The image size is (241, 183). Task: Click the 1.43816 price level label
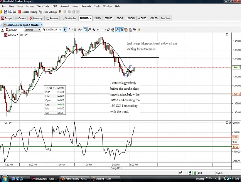pyautogui.click(x=236, y=94)
